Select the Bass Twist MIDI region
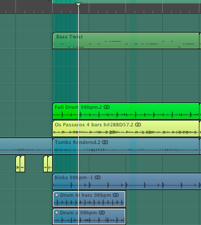Image resolution: width=201 pixels, height=225 pixels. tap(125, 41)
